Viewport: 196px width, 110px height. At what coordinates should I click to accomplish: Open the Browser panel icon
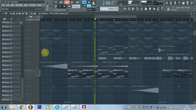(138, 9)
